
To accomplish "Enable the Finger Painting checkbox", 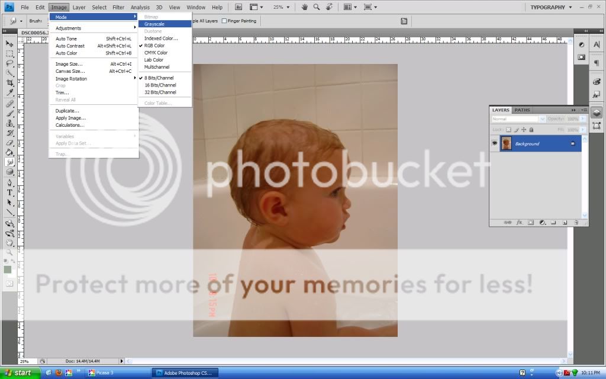I will point(224,21).
